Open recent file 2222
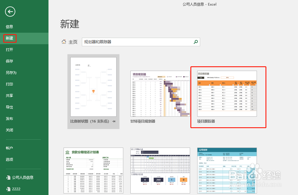 [x=16, y=189]
